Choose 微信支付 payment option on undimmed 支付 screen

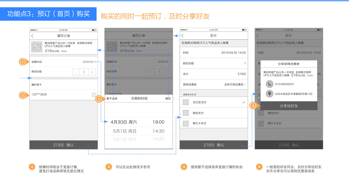pyautogui.click(x=214, y=113)
